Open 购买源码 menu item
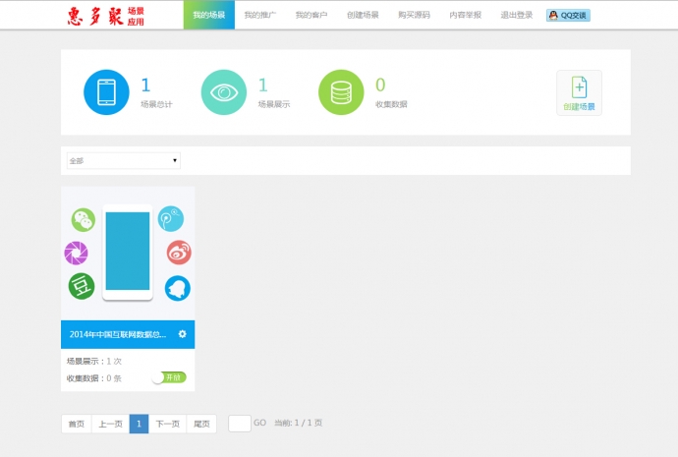 (414, 15)
